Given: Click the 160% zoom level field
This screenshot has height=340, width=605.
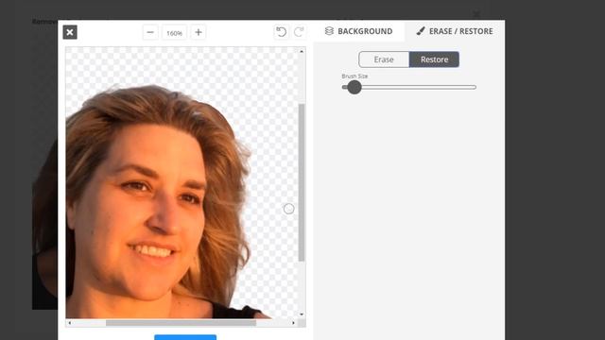Looking at the screenshot, I should pos(174,33).
